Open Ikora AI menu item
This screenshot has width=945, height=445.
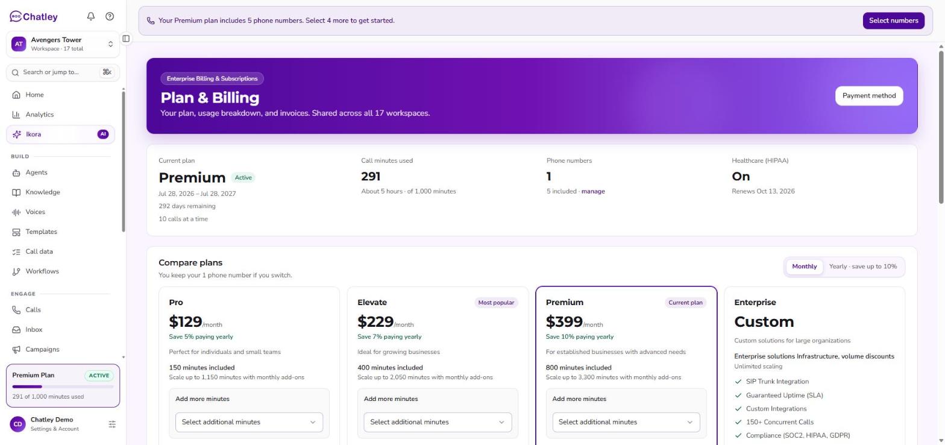click(x=60, y=134)
